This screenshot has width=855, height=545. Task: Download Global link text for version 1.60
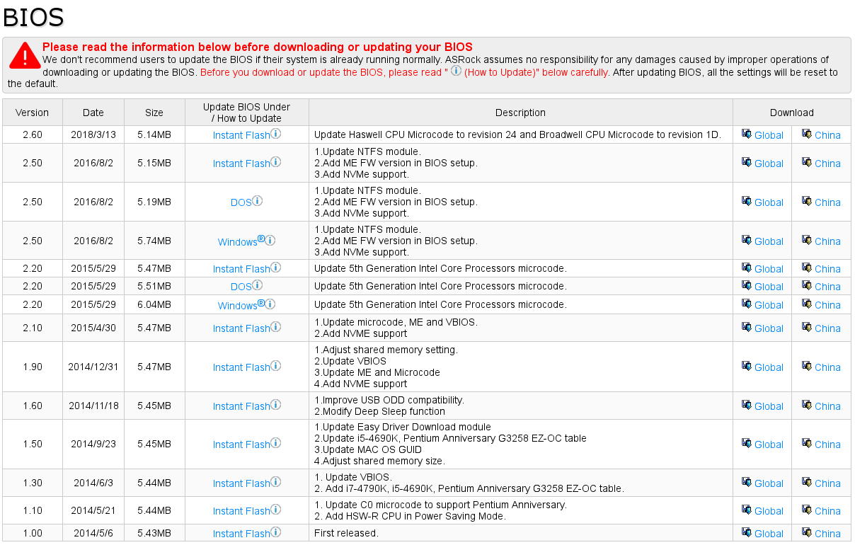(769, 406)
